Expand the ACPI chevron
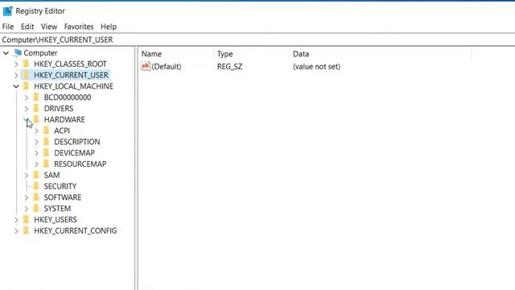This screenshot has width=515, height=290. click(x=36, y=130)
